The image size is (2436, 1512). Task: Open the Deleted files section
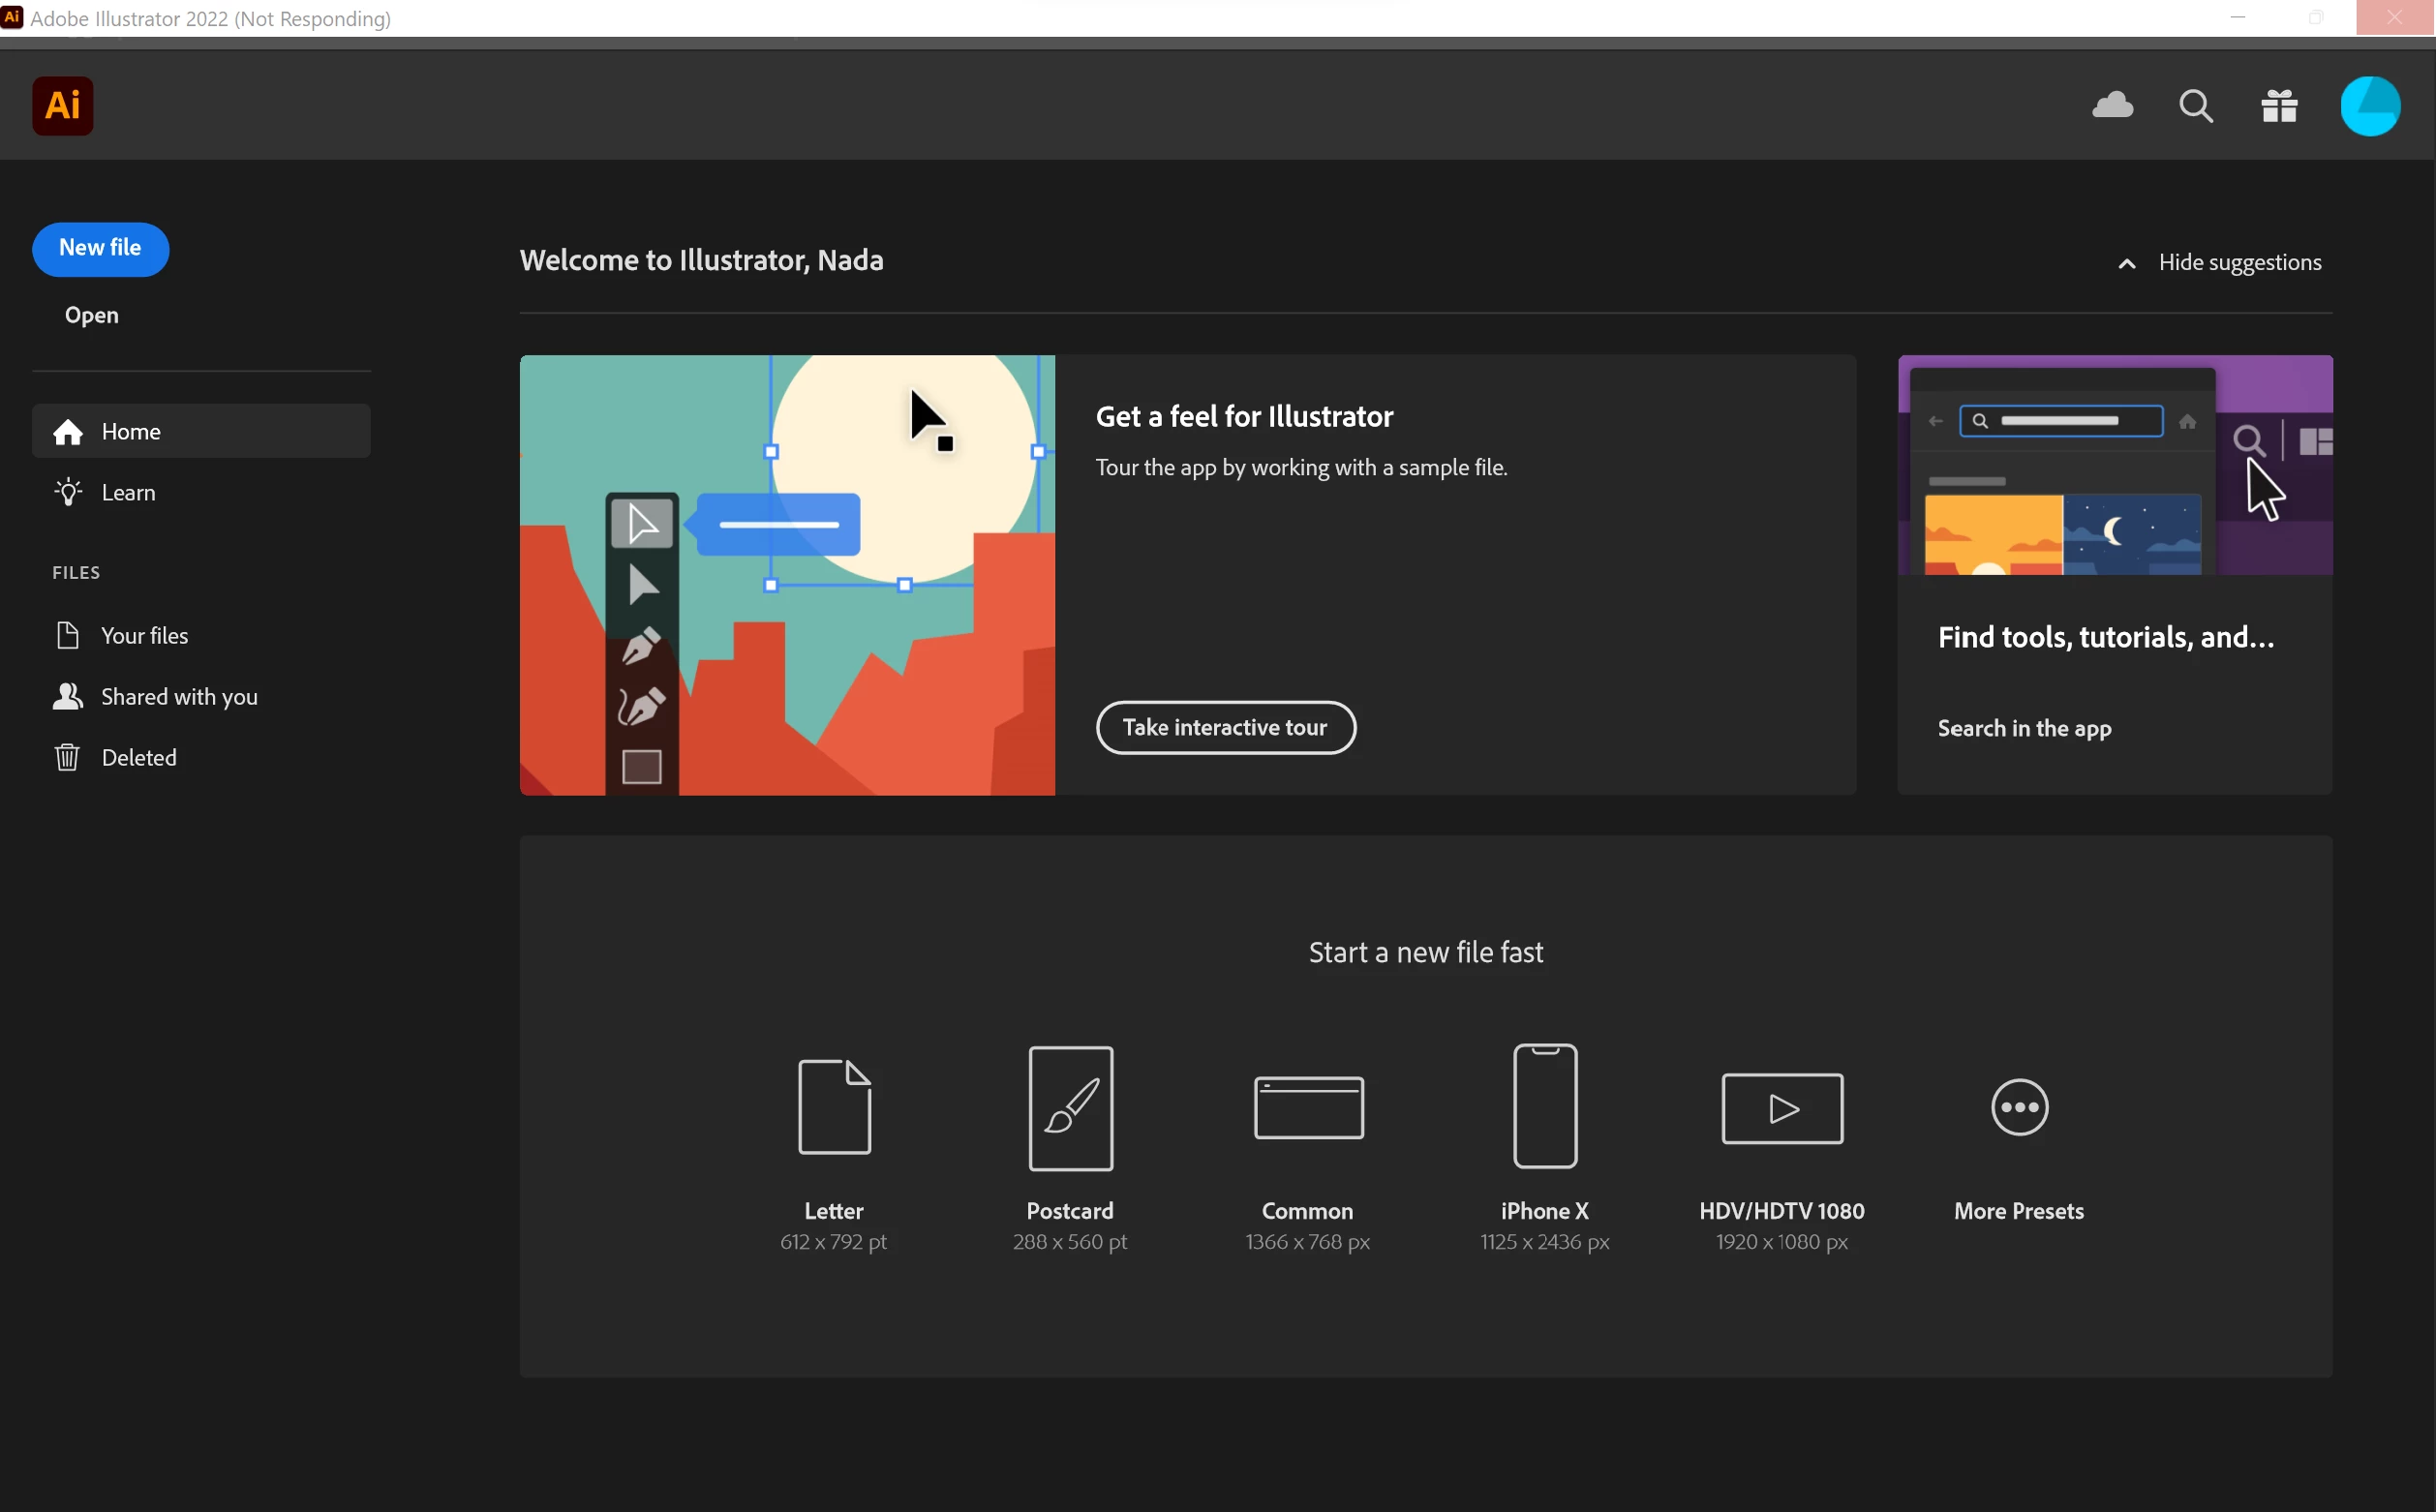tap(139, 757)
